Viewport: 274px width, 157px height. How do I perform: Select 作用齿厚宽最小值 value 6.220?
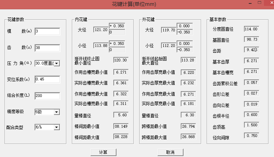click(188, 72)
